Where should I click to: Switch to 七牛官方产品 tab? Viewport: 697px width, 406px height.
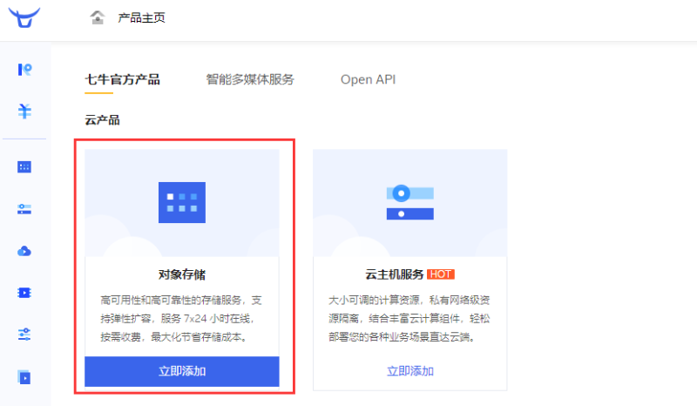click(122, 79)
